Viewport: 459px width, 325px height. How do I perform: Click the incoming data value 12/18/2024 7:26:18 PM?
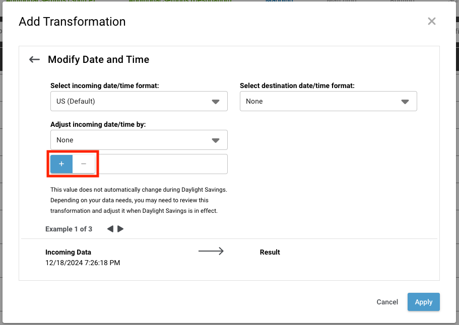pyautogui.click(x=83, y=263)
